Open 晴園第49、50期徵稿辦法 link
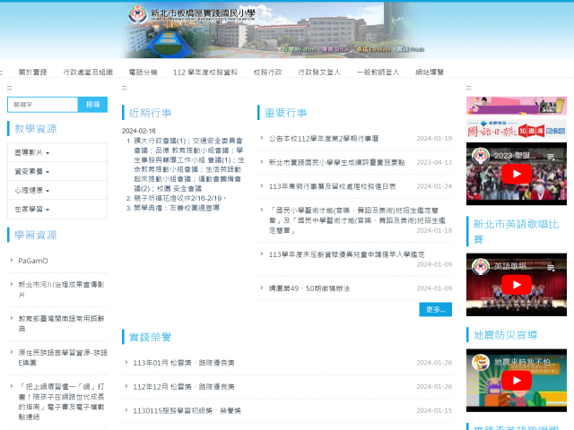 click(x=309, y=288)
